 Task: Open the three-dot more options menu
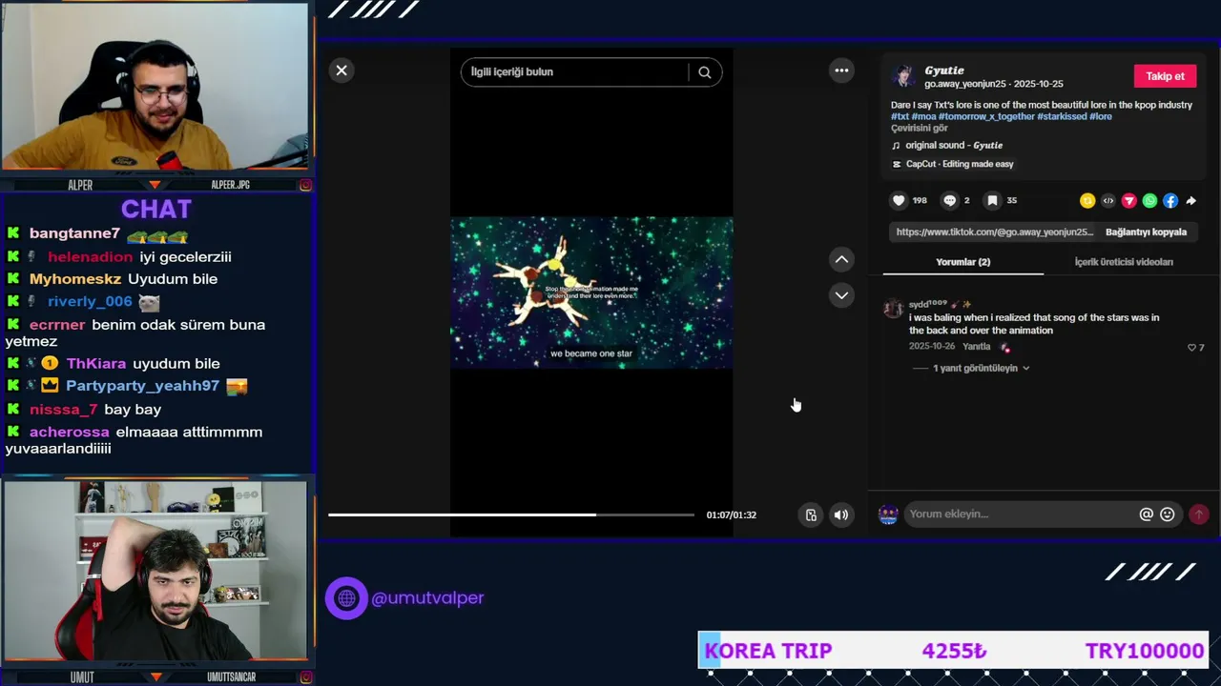pos(841,71)
